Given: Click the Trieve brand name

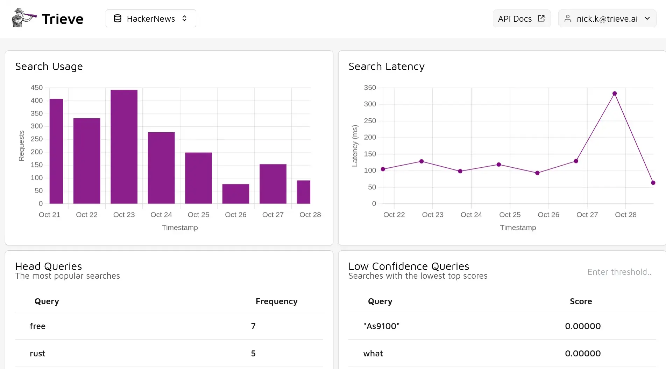Looking at the screenshot, I should coord(63,19).
